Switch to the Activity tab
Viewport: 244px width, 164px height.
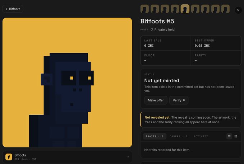(201, 136)
